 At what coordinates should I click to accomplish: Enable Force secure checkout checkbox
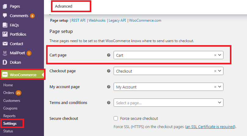[x=116, y=118]
